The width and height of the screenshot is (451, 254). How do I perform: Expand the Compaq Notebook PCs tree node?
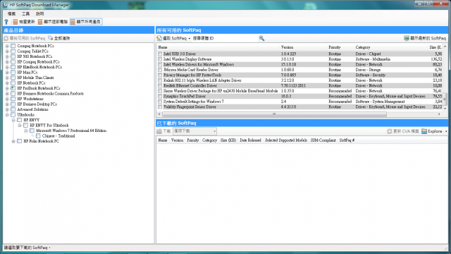tap(7, 46)
